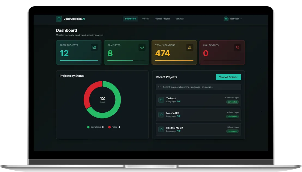
Task: Click the code icon beside Teshvoot
Action: coord(161,100)
